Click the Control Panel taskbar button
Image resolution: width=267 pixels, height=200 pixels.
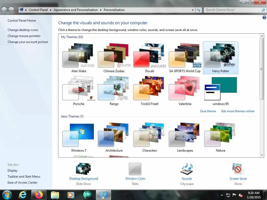coord(103,195)
